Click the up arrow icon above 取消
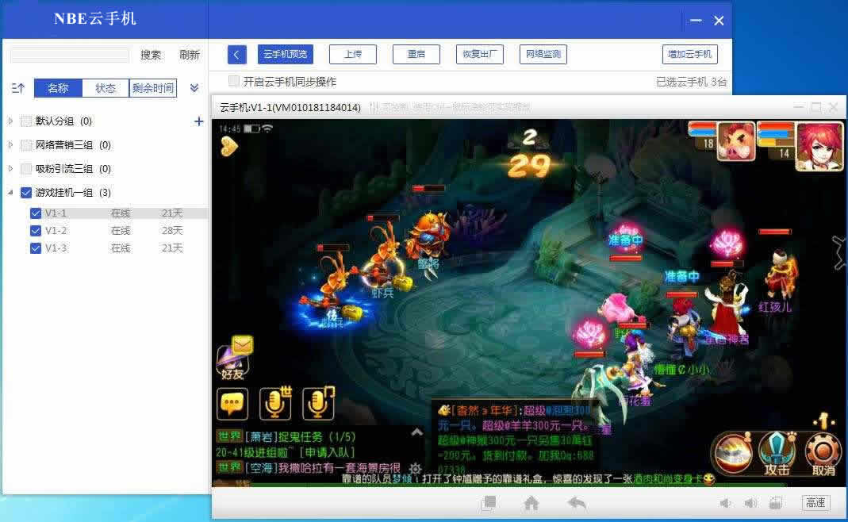The height and width of the screenshot is (522, 848). 823,420
